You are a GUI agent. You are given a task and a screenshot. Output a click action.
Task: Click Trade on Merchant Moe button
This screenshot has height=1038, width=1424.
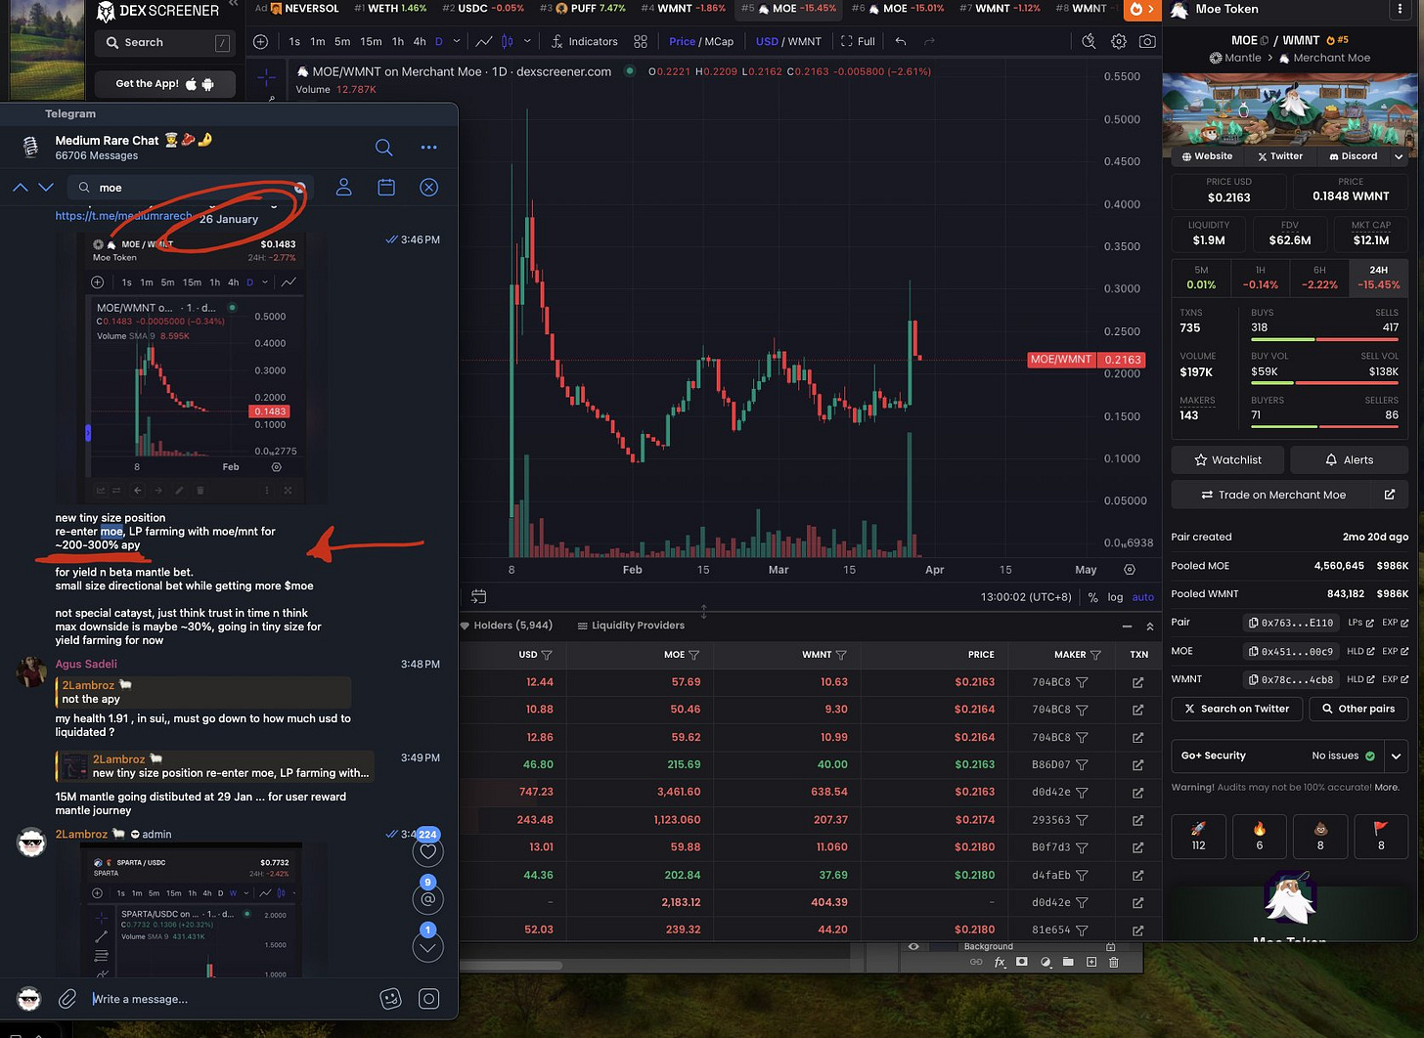tap(1290, 495)
